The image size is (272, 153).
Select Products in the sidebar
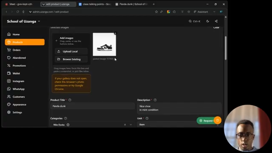click(x=25, y=42)
